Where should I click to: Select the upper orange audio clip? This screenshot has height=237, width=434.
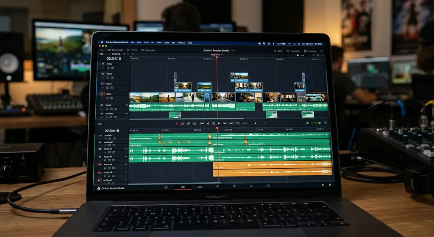point(273,165)
